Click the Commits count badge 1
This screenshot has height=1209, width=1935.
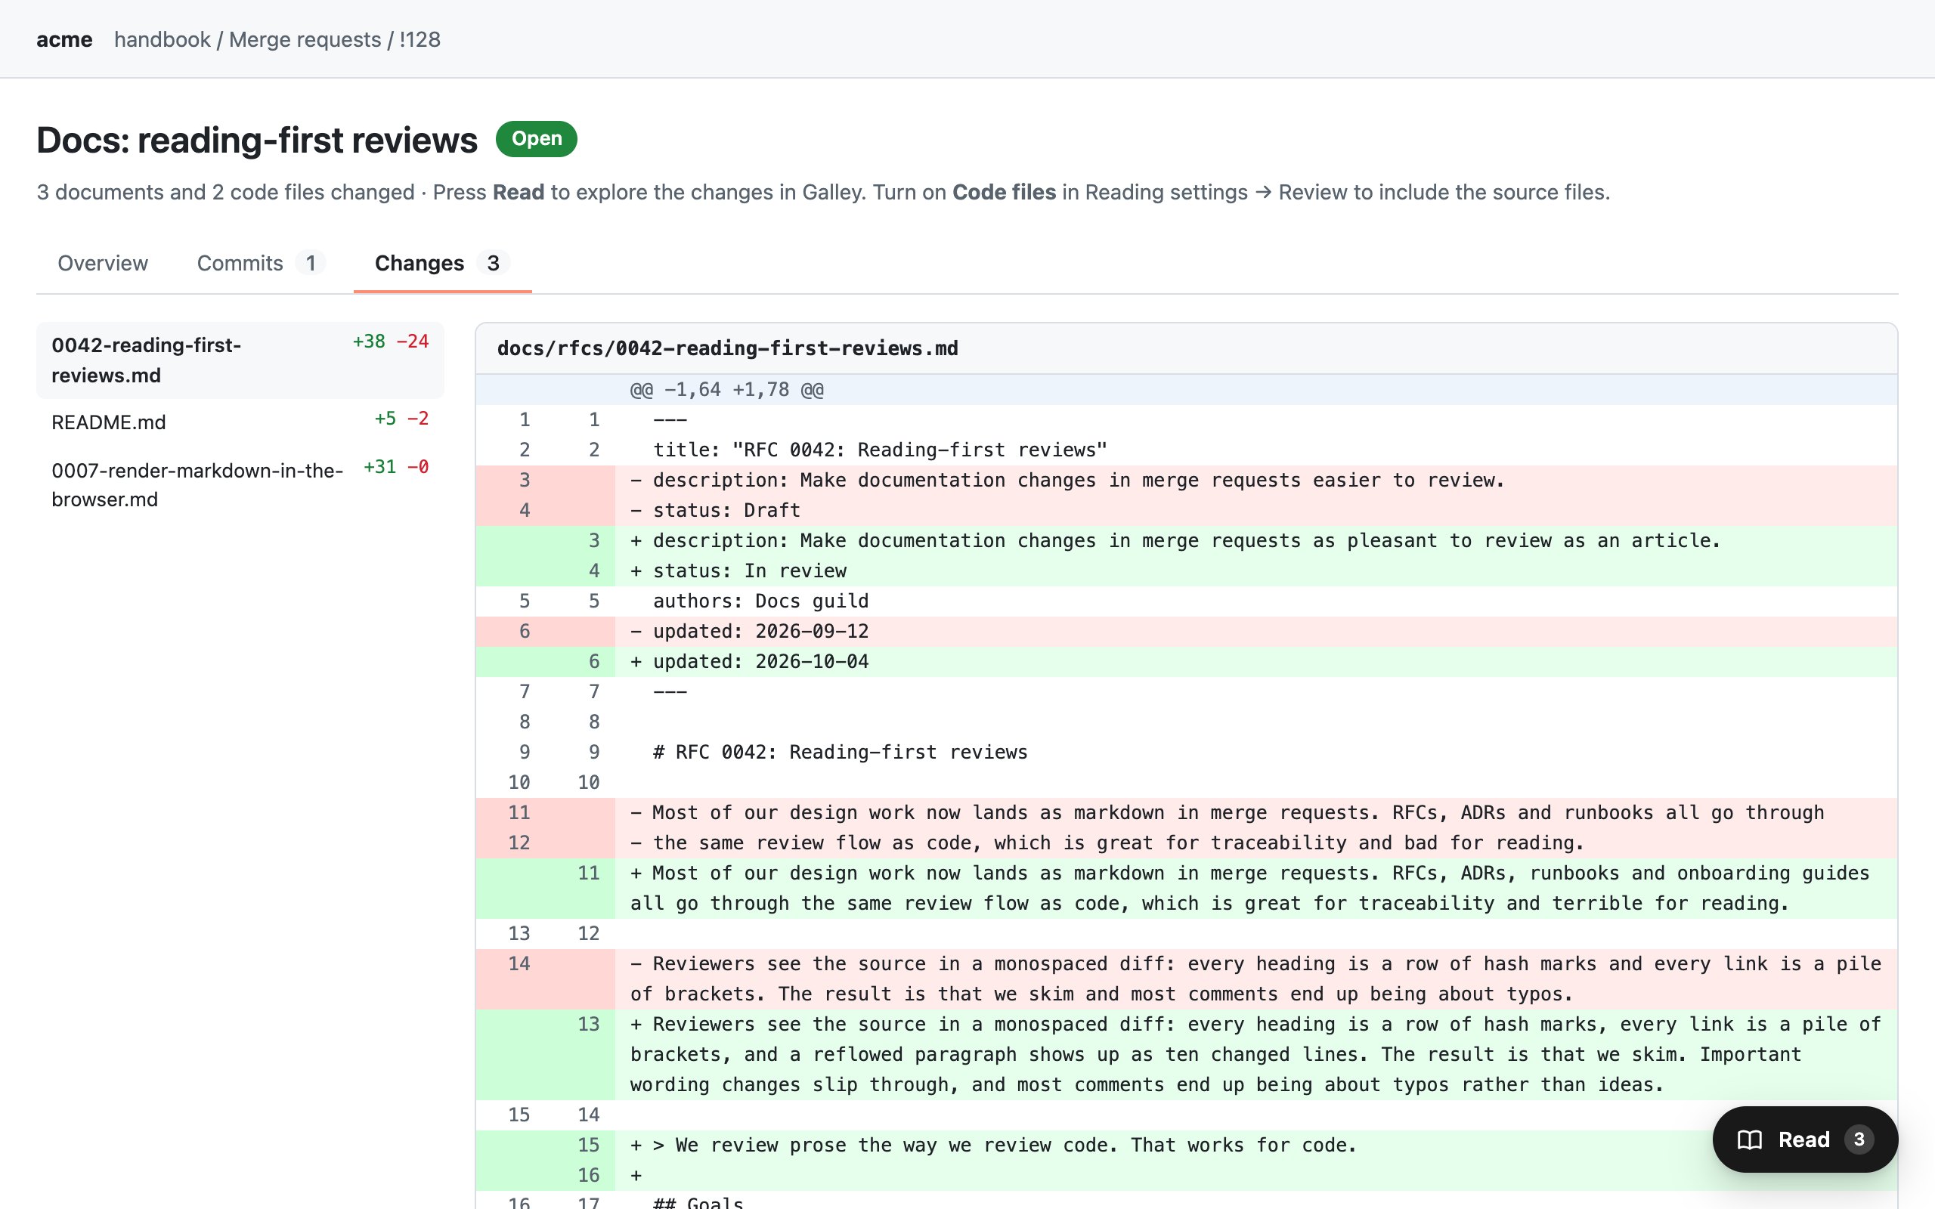point(310,263)
